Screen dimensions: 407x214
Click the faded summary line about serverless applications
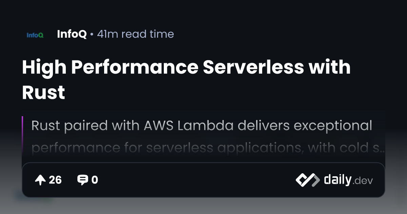[x=208, y=148]
